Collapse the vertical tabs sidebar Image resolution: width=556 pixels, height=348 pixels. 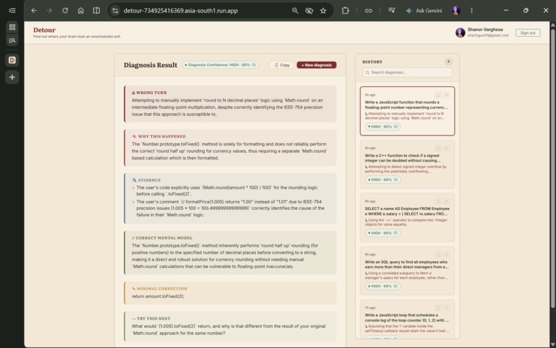pos(12,10)
